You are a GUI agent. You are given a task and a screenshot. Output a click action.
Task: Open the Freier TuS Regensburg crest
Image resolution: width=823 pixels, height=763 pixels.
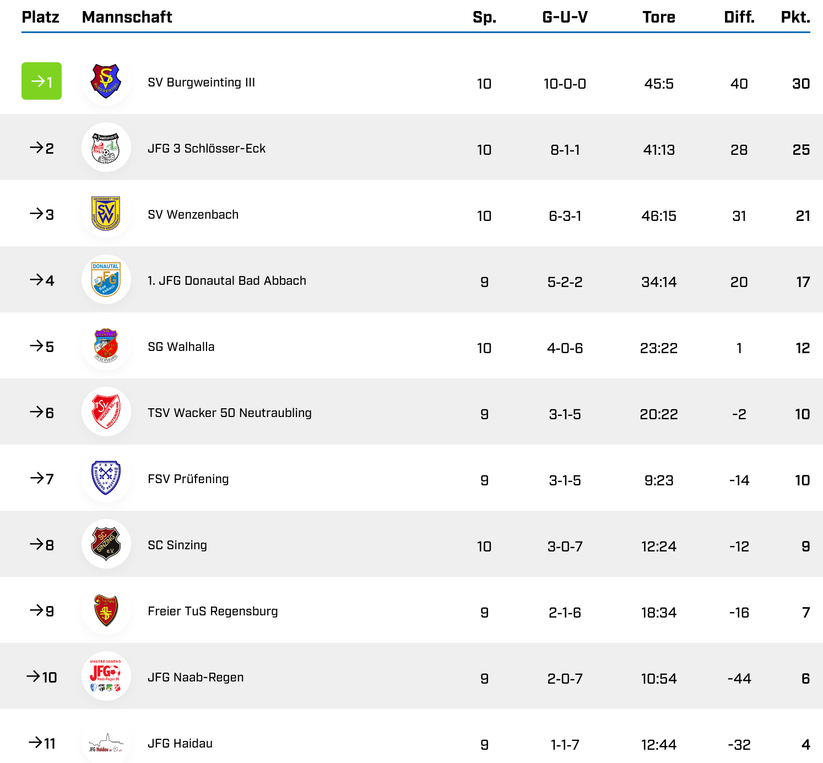106,610
